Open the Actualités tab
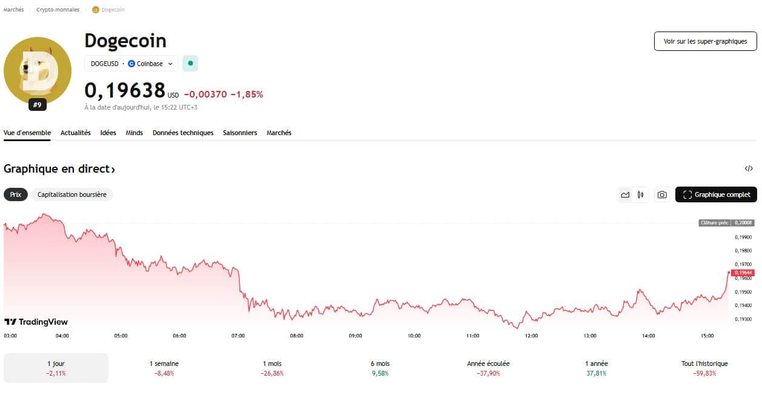 coord(75,133)
